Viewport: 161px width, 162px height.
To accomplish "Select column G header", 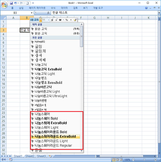I will click(x=94, y=18).
